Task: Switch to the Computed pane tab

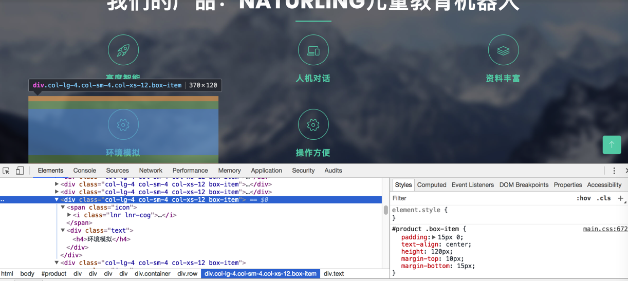Action: (432, 185)
